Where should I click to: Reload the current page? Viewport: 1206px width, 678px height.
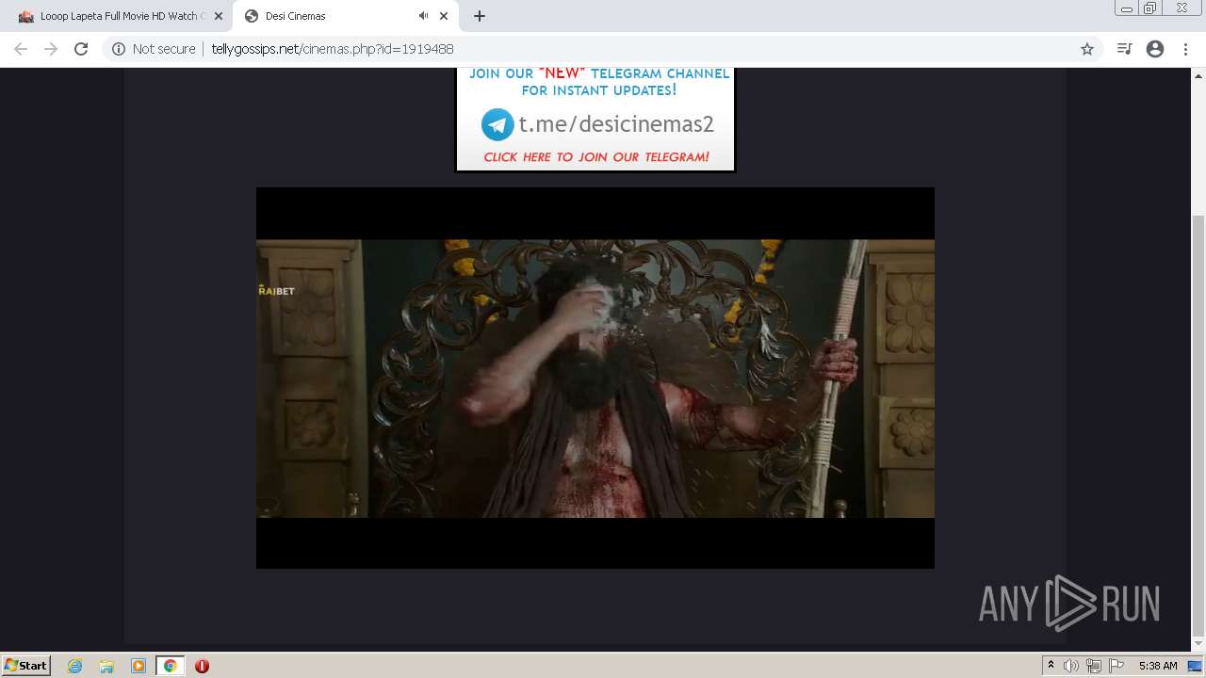pos(81,49)
